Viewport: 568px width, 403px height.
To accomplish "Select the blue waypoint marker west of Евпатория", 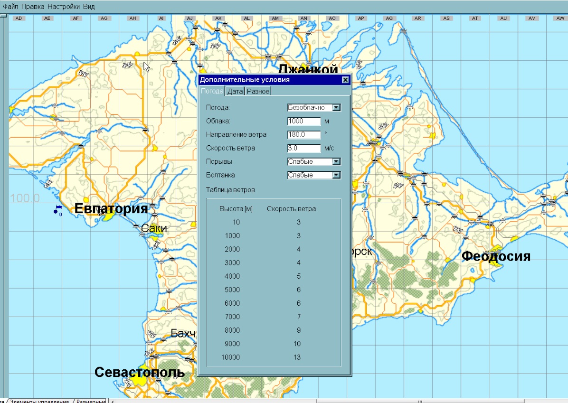I will [57, 209].
